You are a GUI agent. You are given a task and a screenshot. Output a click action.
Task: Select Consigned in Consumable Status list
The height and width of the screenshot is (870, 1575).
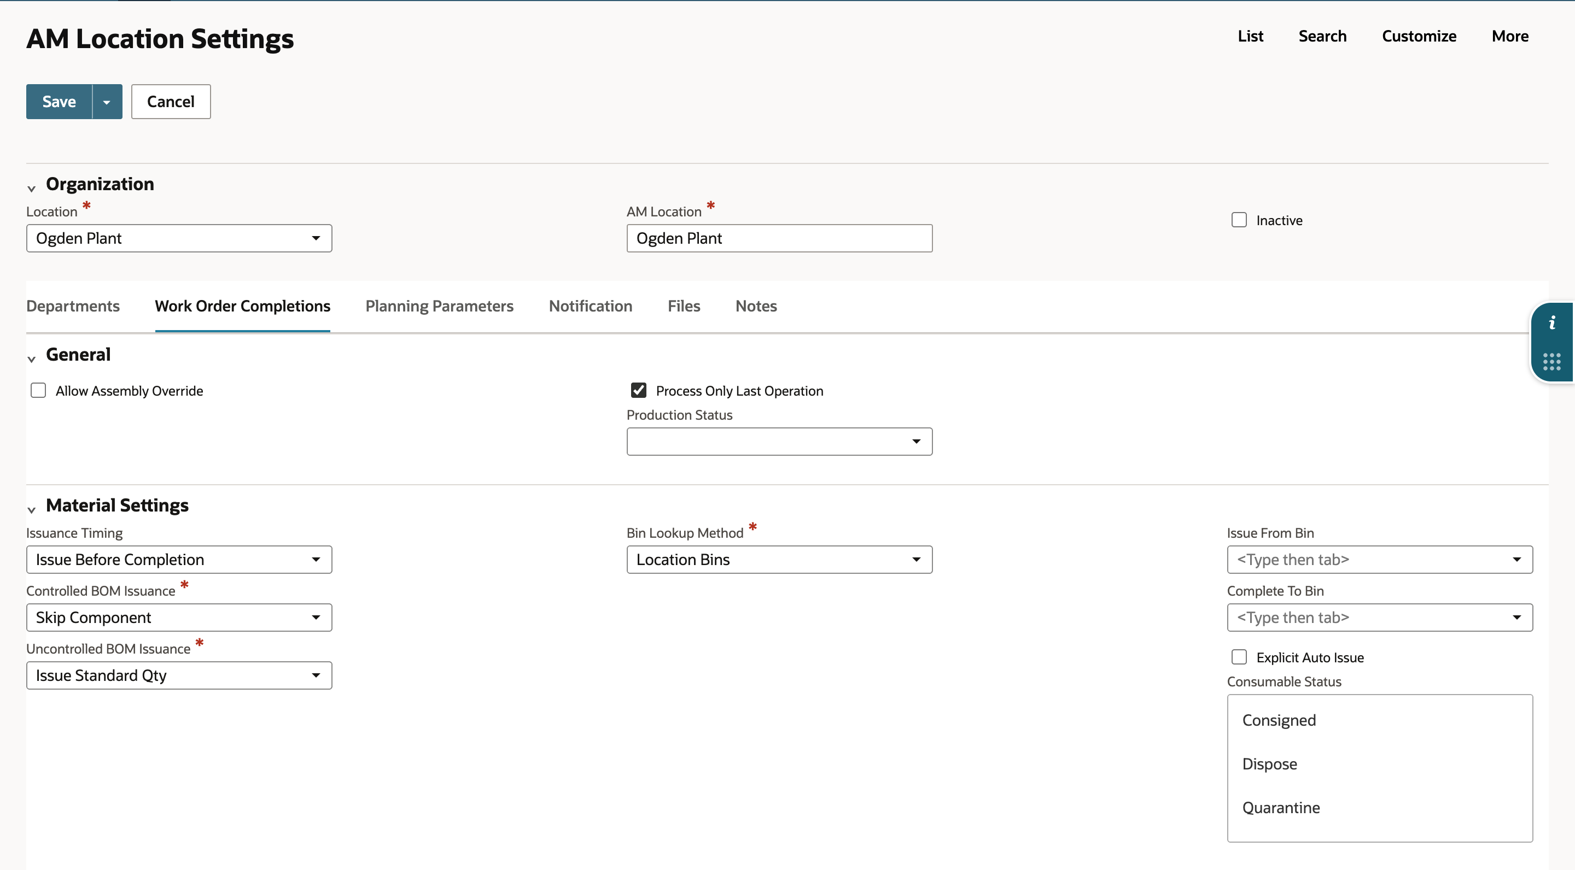point(1379,720)
